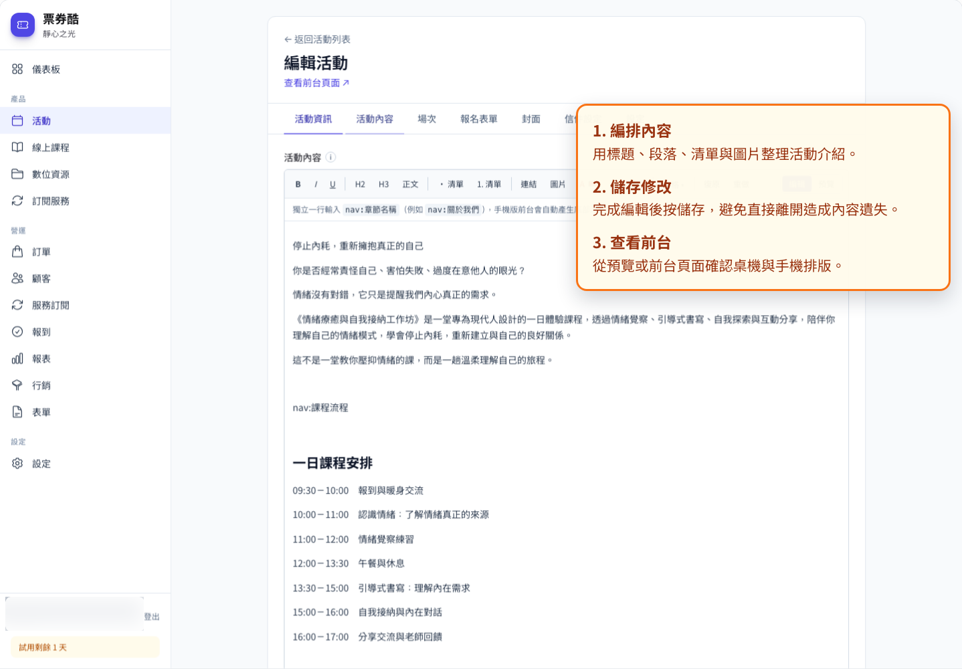The width and height of the screenshot is (962, 669).
Task: Click the info icon beside 活動內容 label
Action: coord(330,157)
